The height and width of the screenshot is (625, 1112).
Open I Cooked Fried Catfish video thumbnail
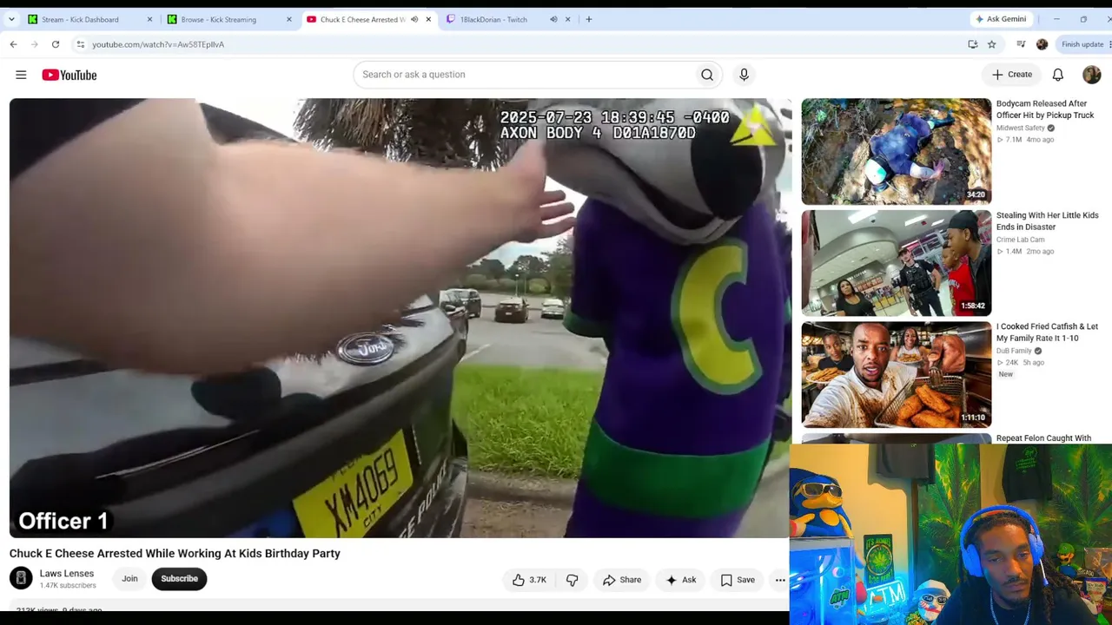click(x=896, y=374)
